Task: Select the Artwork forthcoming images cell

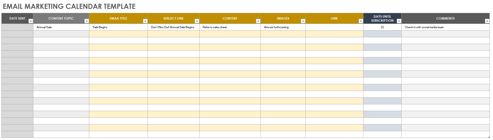Action: pos(283,27)
